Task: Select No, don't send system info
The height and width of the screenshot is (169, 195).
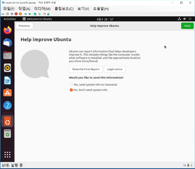Action: pyautogui.click(x=88, y=90)
